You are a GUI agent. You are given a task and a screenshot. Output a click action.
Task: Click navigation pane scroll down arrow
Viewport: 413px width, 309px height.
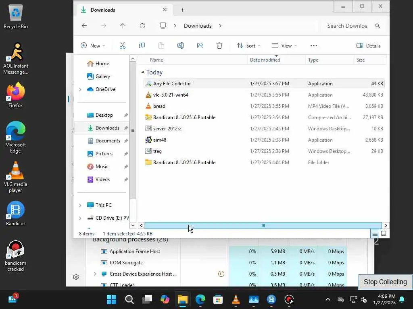[133, 225]
